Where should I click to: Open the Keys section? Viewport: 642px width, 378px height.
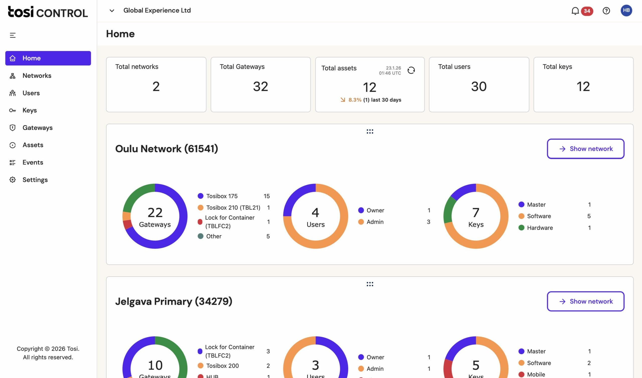[30, 110]
